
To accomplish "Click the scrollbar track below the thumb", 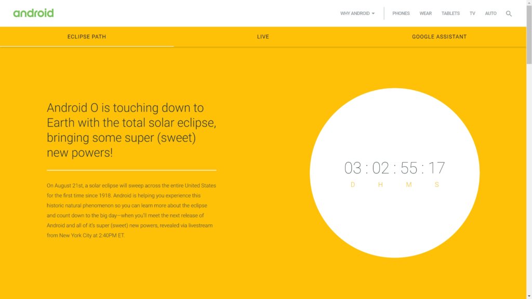I will 529,182.
